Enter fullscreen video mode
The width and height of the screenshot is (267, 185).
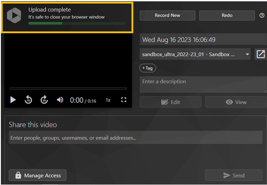(x=124, y=100)
